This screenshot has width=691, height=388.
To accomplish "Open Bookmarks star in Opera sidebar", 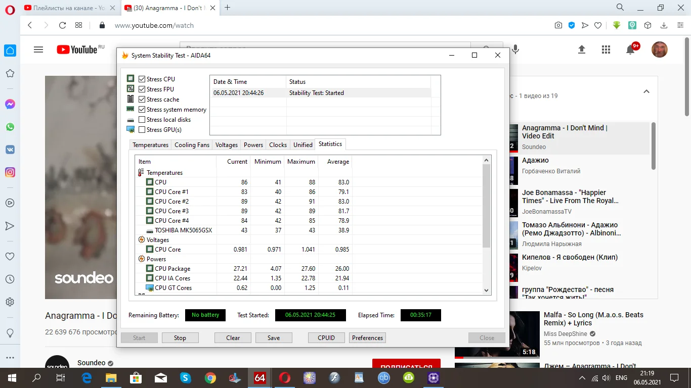I will click(10, 74).
